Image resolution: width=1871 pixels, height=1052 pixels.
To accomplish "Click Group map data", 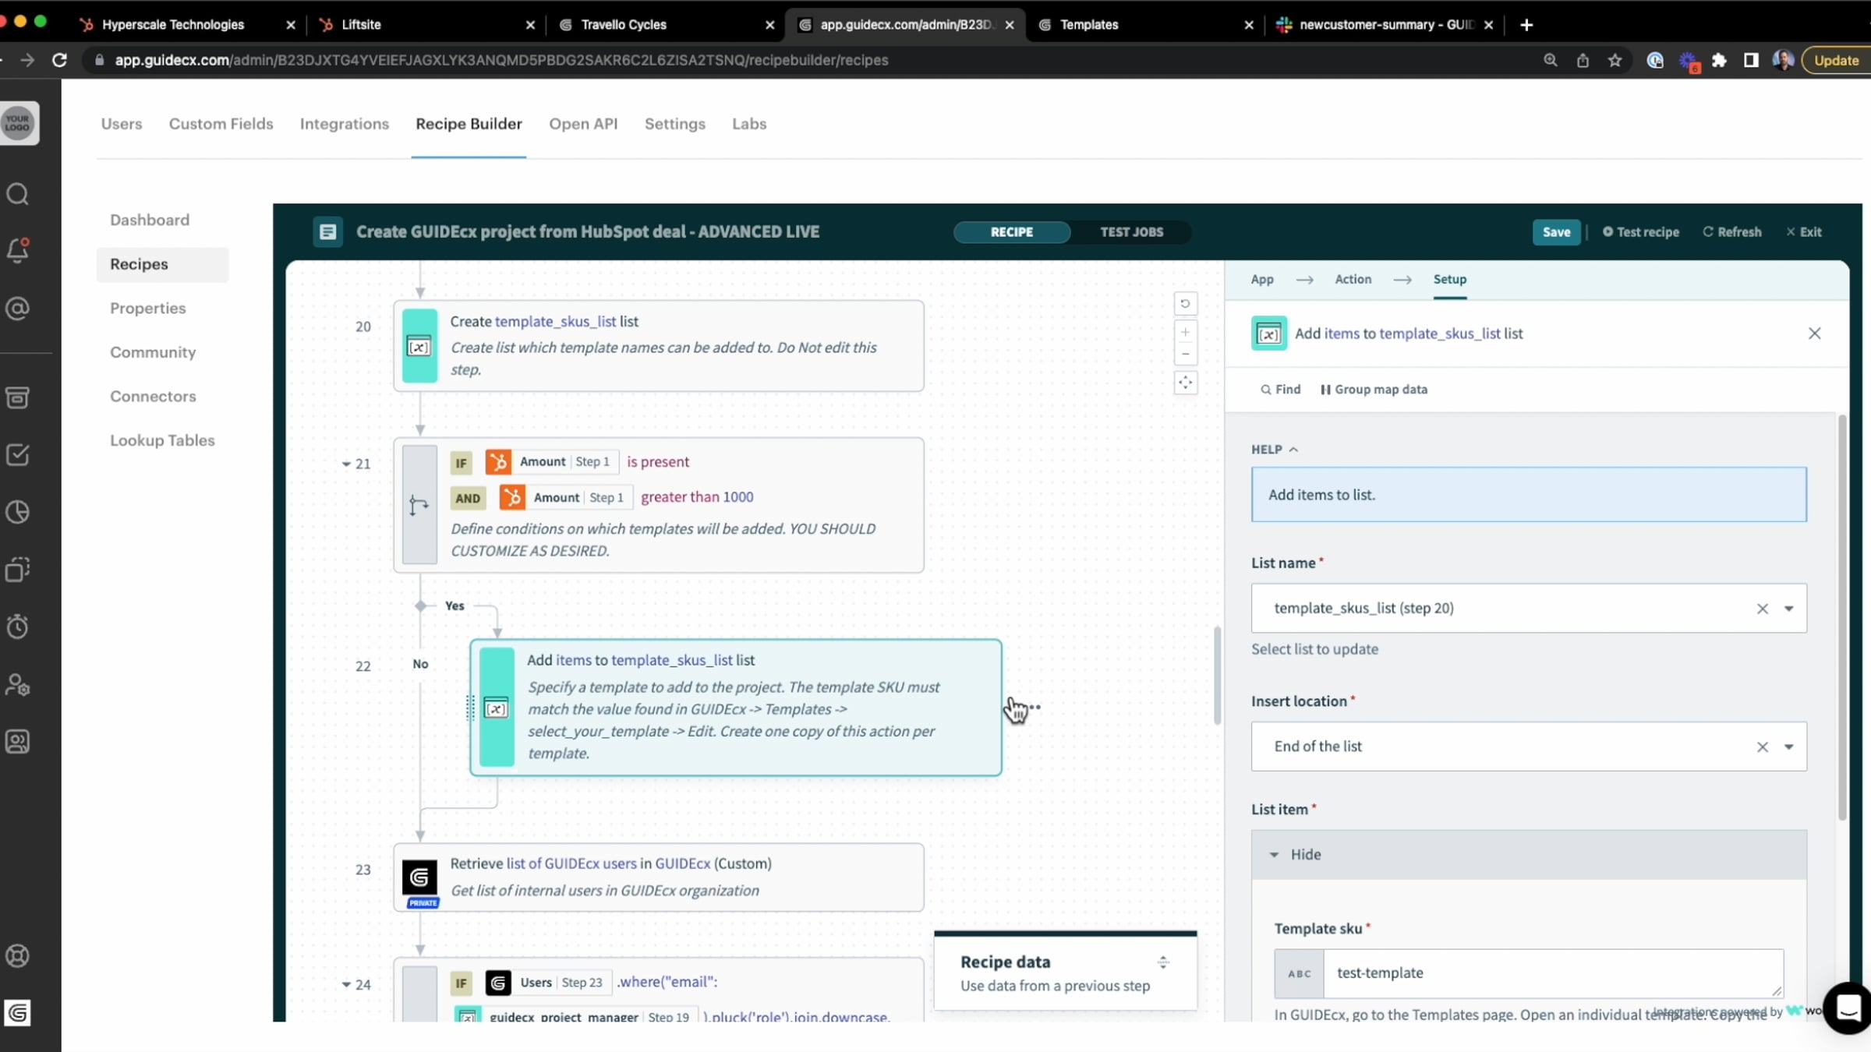I will 1374,389.
